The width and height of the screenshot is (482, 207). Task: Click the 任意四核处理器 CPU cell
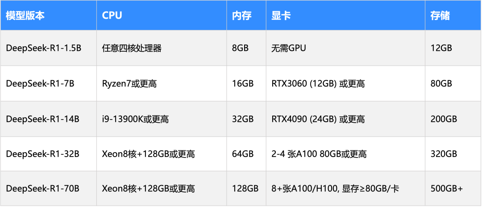coord(162,48)
